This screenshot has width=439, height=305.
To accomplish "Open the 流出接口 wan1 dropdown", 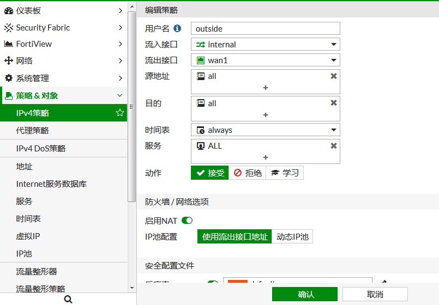I will pyautogui.click(x=266, y=60).
